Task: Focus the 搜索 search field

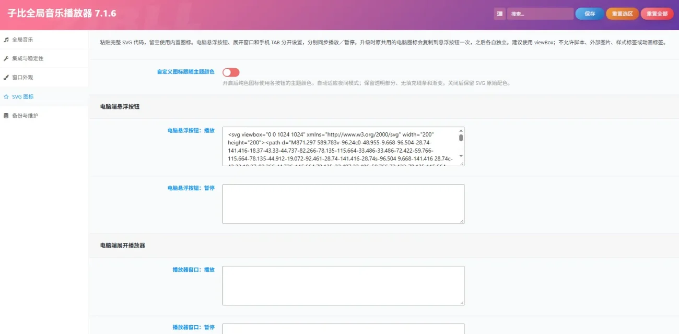Action: click(x=540, y=14)
